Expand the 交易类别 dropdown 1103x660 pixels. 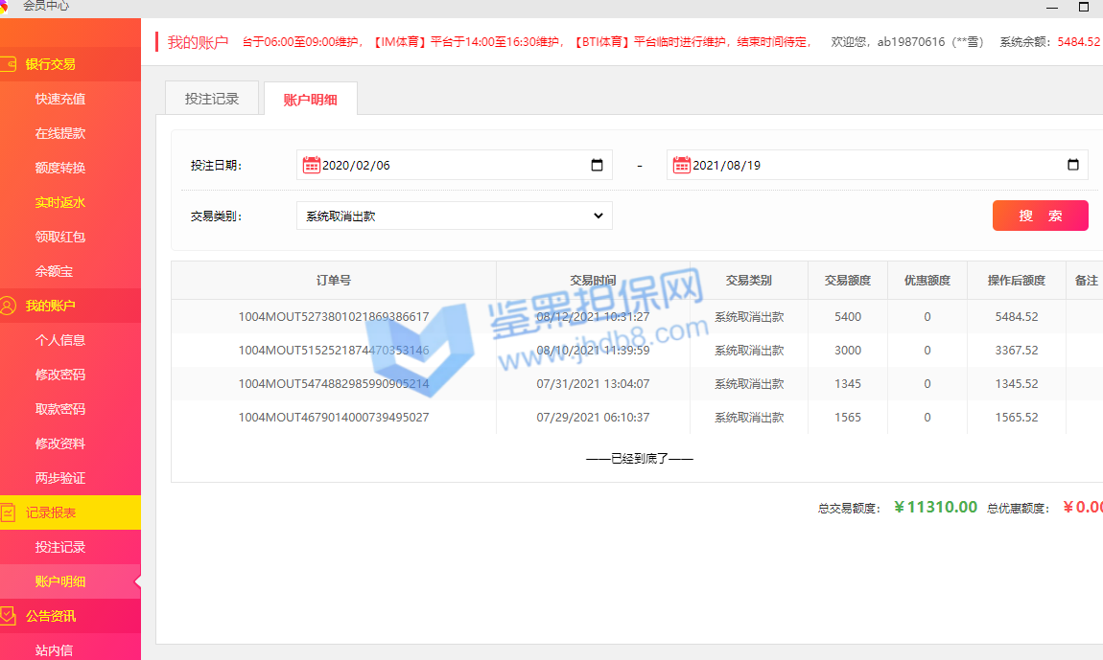point(454,216)
